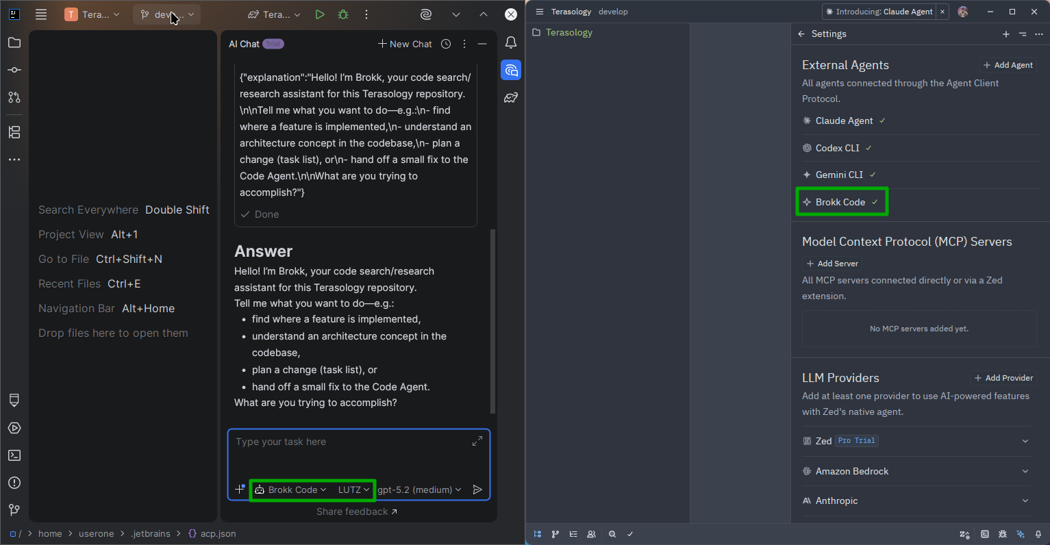Go back from Zed Settings panel

[801, 34]
